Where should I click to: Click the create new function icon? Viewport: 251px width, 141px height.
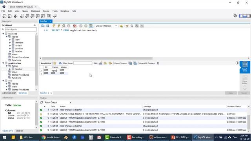pyautogui.click(x=43, y=16)
